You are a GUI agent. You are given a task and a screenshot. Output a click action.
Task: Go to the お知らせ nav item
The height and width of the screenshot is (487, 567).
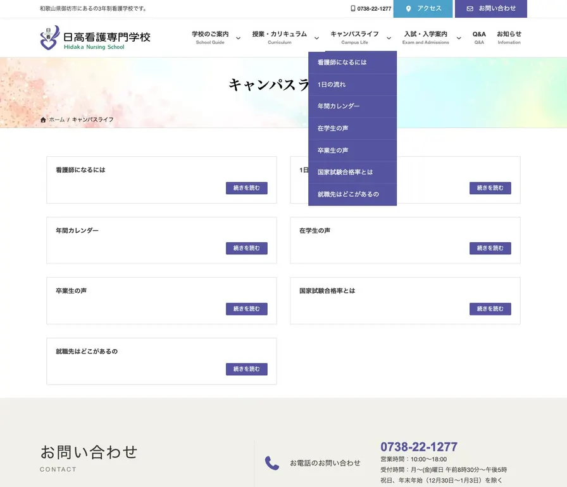pyautogui.click(x=509, y=37)
